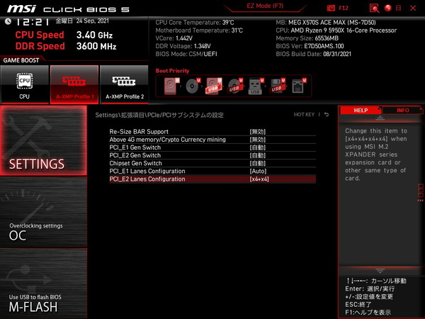Click the clock icon beside the time
The width and height of the screenshot is (425, 319).
(x=8, y=21)
